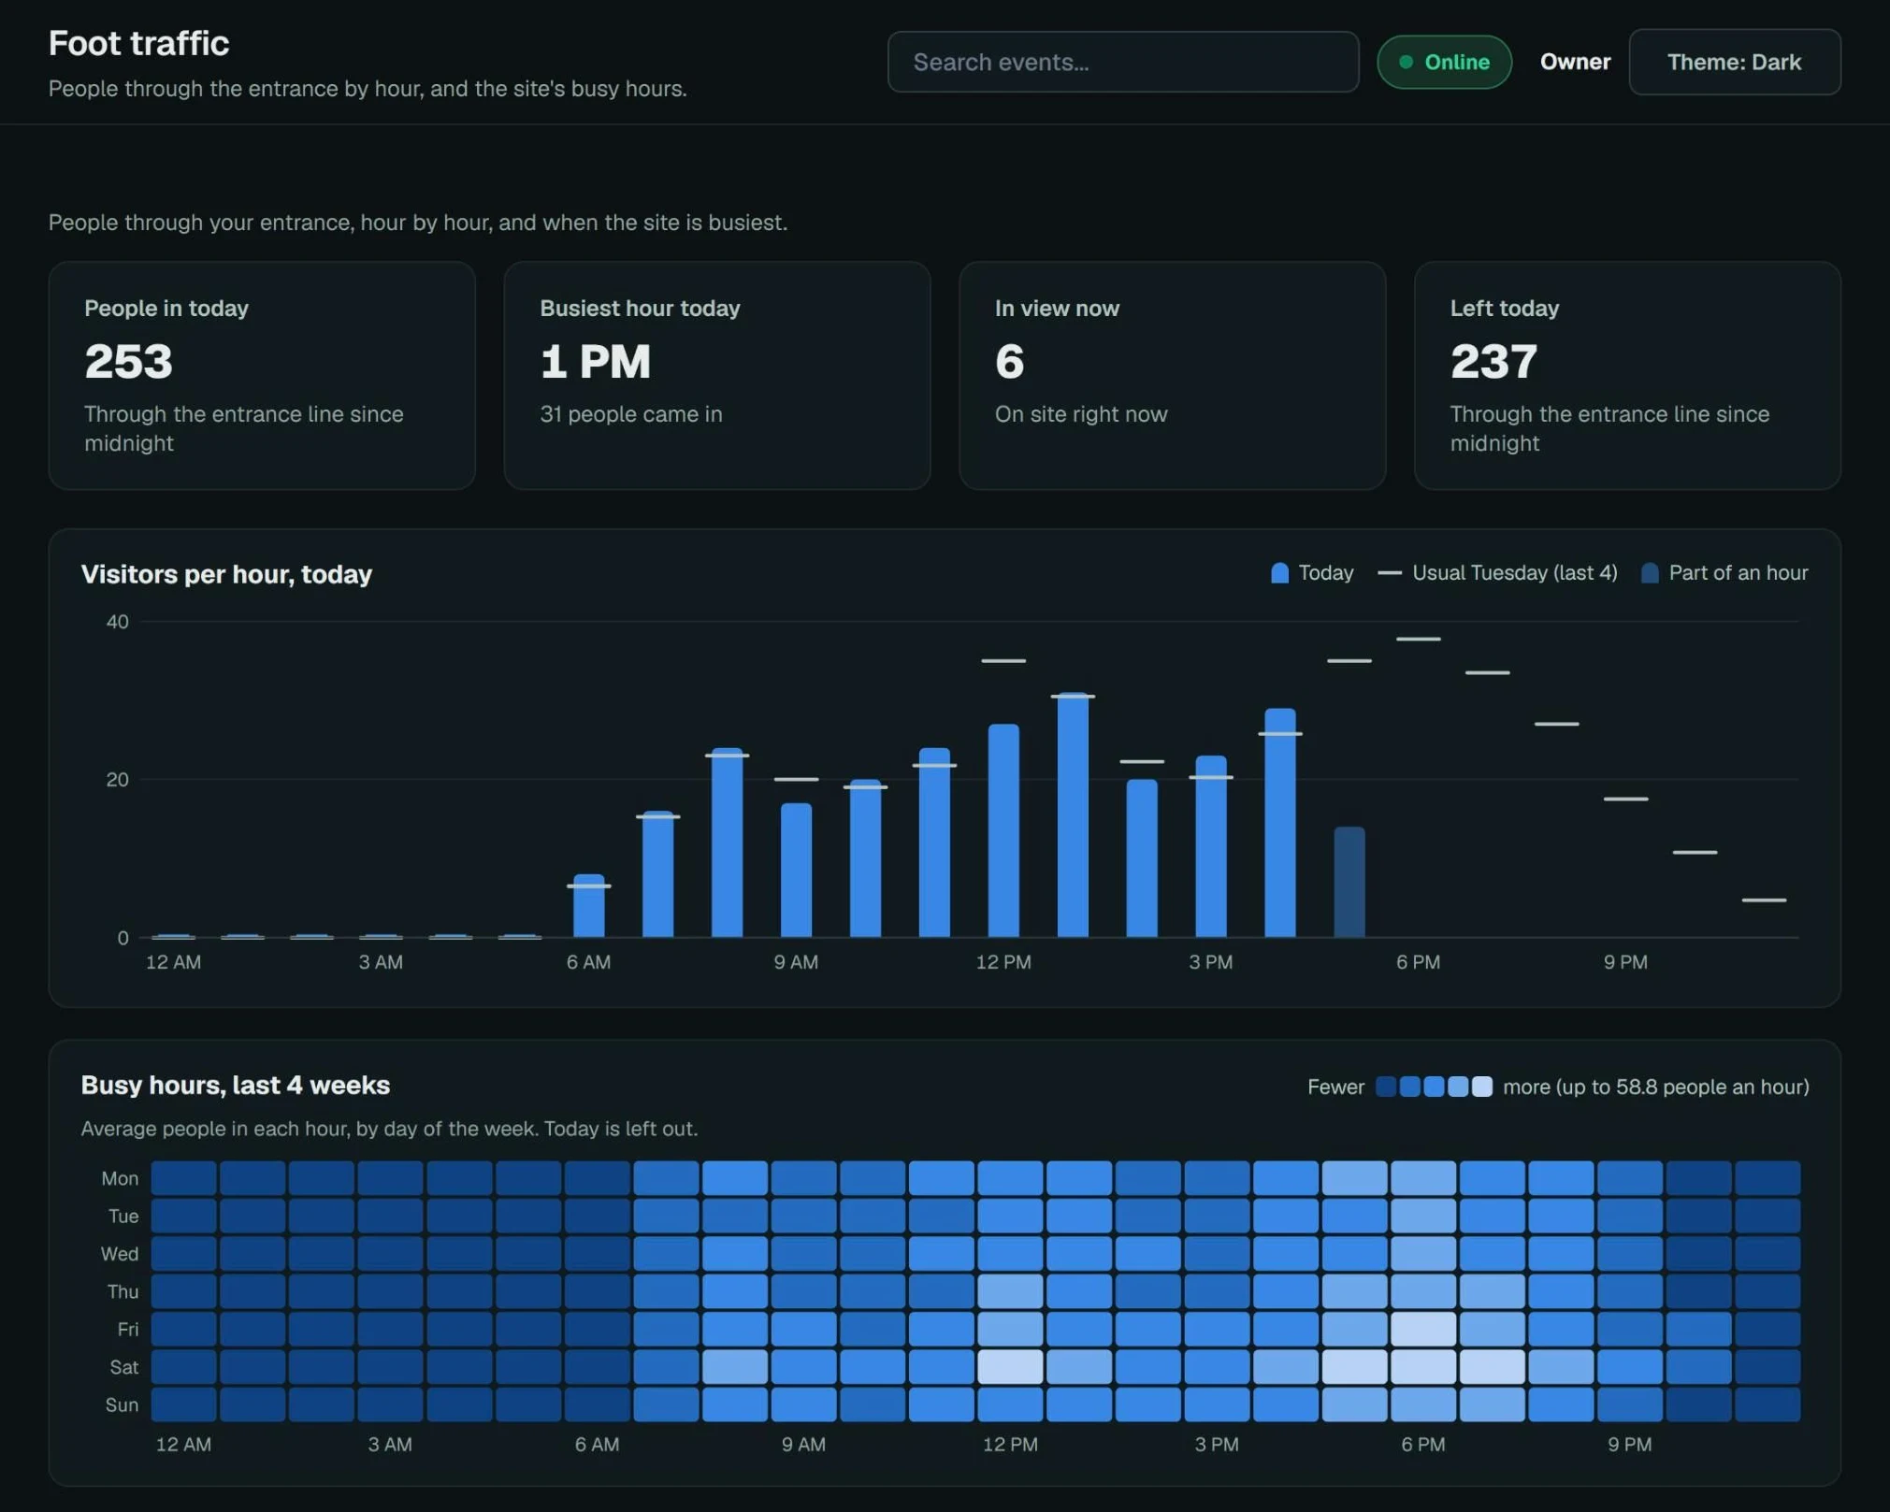Click the Sat row label in heatmap

123,1367
